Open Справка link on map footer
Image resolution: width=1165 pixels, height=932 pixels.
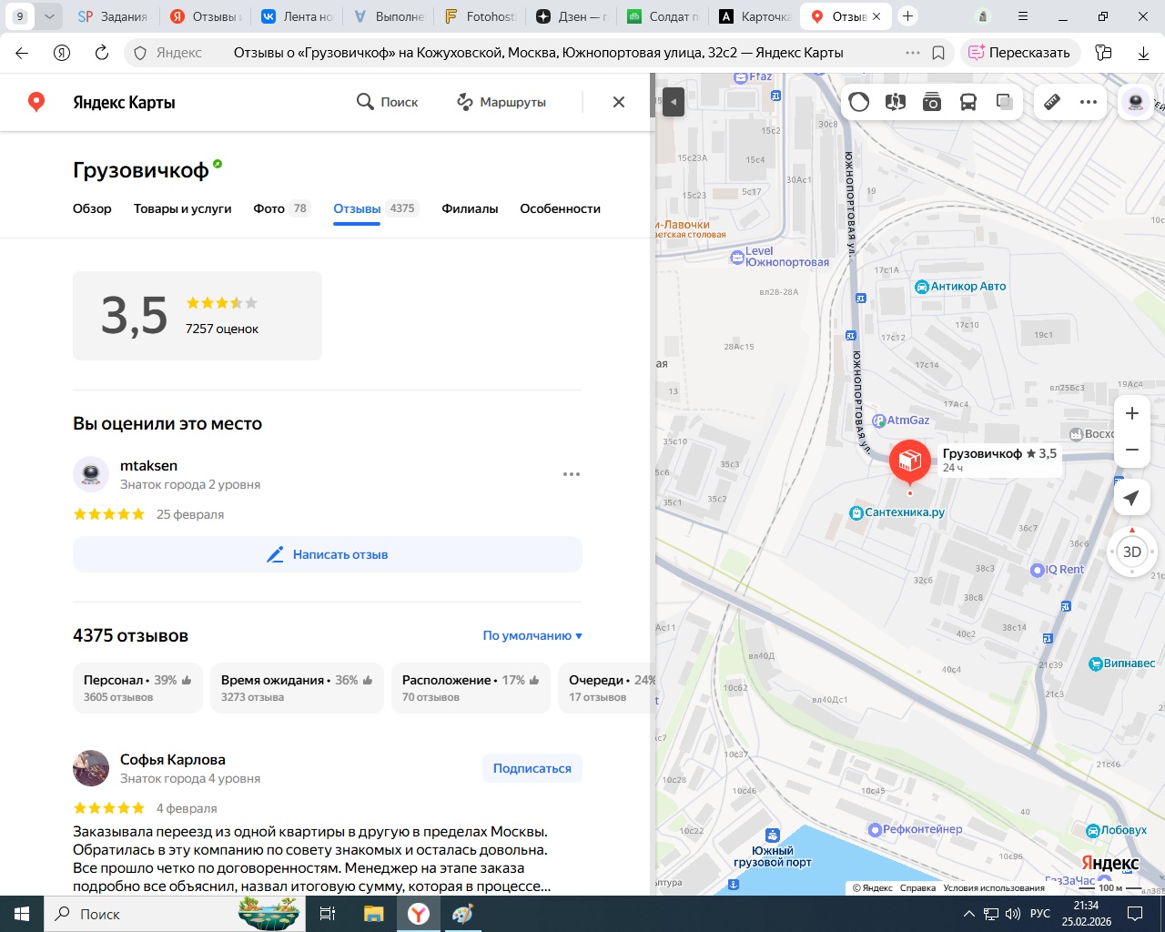point(917,887)
